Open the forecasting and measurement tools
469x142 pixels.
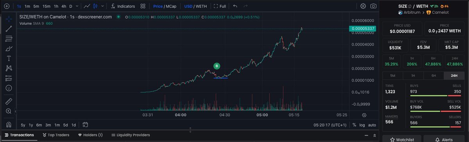tap(9, 78)
